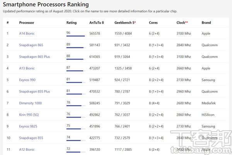232x155 pixels.
Task: Sort by the Rating column header
Action: point(72,23)
